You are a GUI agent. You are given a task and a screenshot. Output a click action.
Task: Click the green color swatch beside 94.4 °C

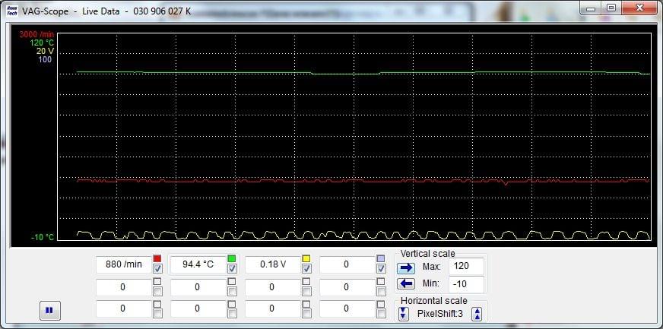232,258
